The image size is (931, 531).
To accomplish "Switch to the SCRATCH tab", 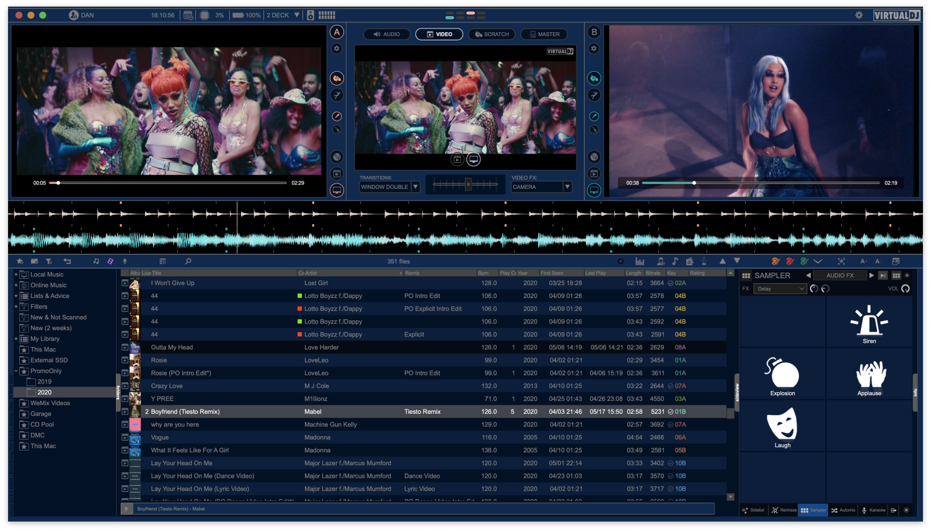I will point(492,34).
